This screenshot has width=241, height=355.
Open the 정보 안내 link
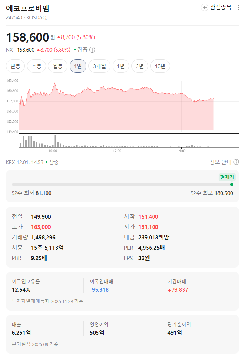click(220, 162)
